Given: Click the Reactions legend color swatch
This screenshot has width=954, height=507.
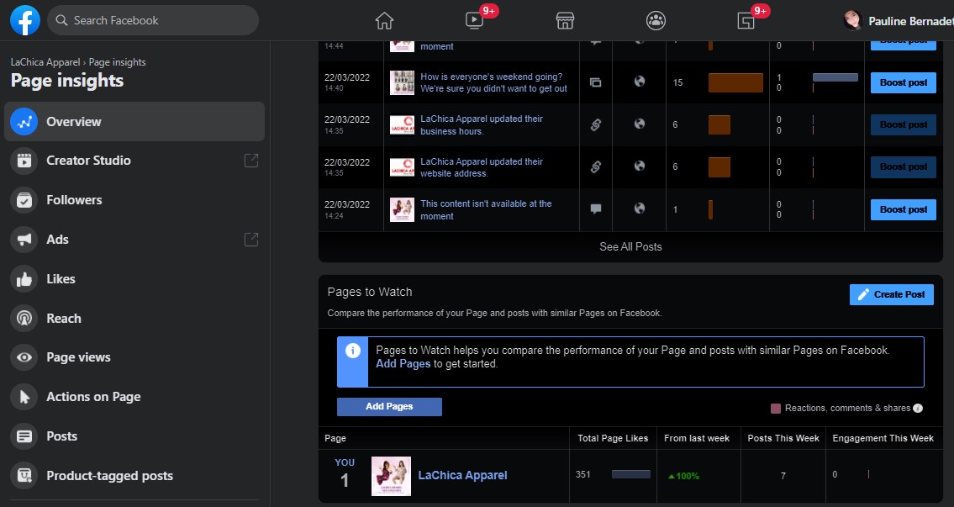Looking at the screenshot, I should pyautogui.click(x=776, y=409).
